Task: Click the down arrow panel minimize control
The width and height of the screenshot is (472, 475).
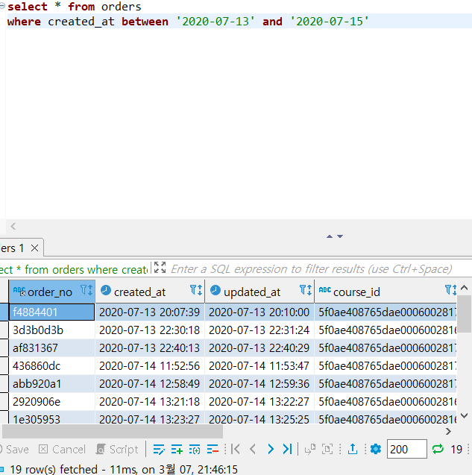Action: point(340,236)
